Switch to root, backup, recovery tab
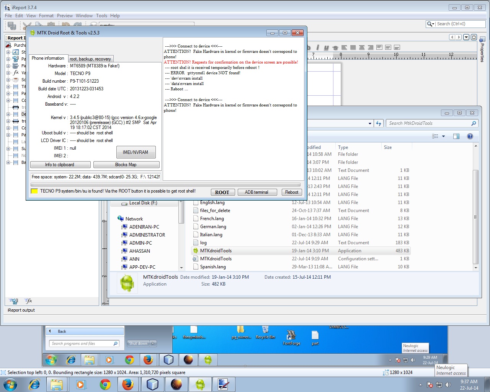This screenshot has width=490, height=392. pyautogui.click(x=90, y=59)
